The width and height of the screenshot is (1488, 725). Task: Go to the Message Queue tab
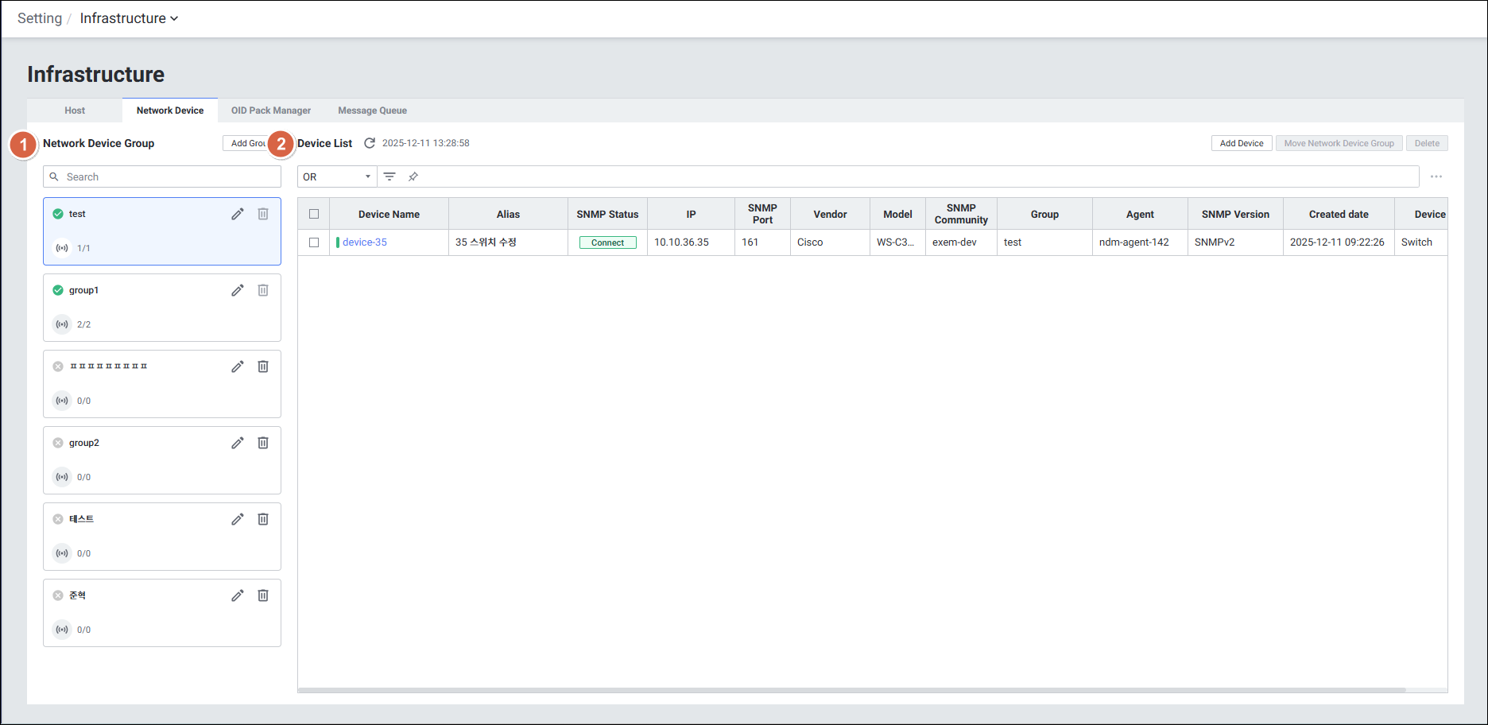click(372, 110)
